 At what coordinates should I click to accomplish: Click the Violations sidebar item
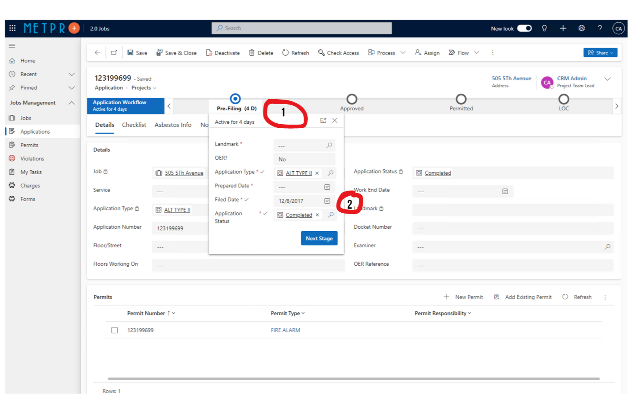[x=32, y=159]
